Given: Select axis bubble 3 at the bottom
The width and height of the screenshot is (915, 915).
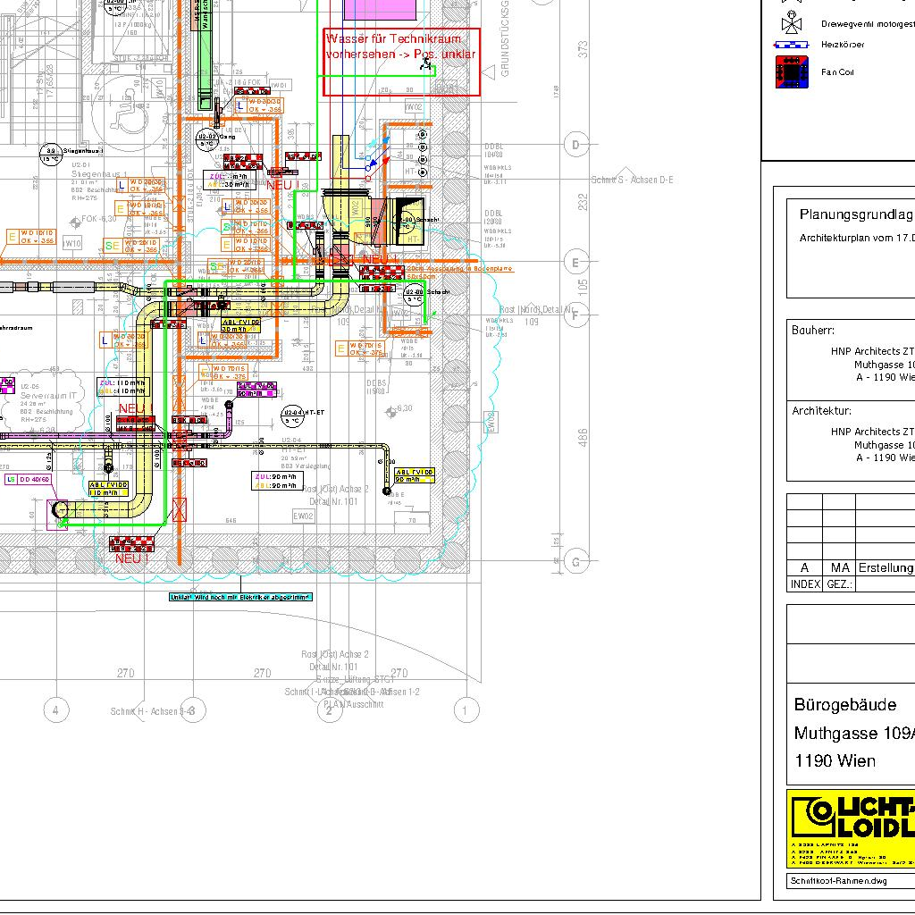Looking at the screenshot, I should coord(193,710).
